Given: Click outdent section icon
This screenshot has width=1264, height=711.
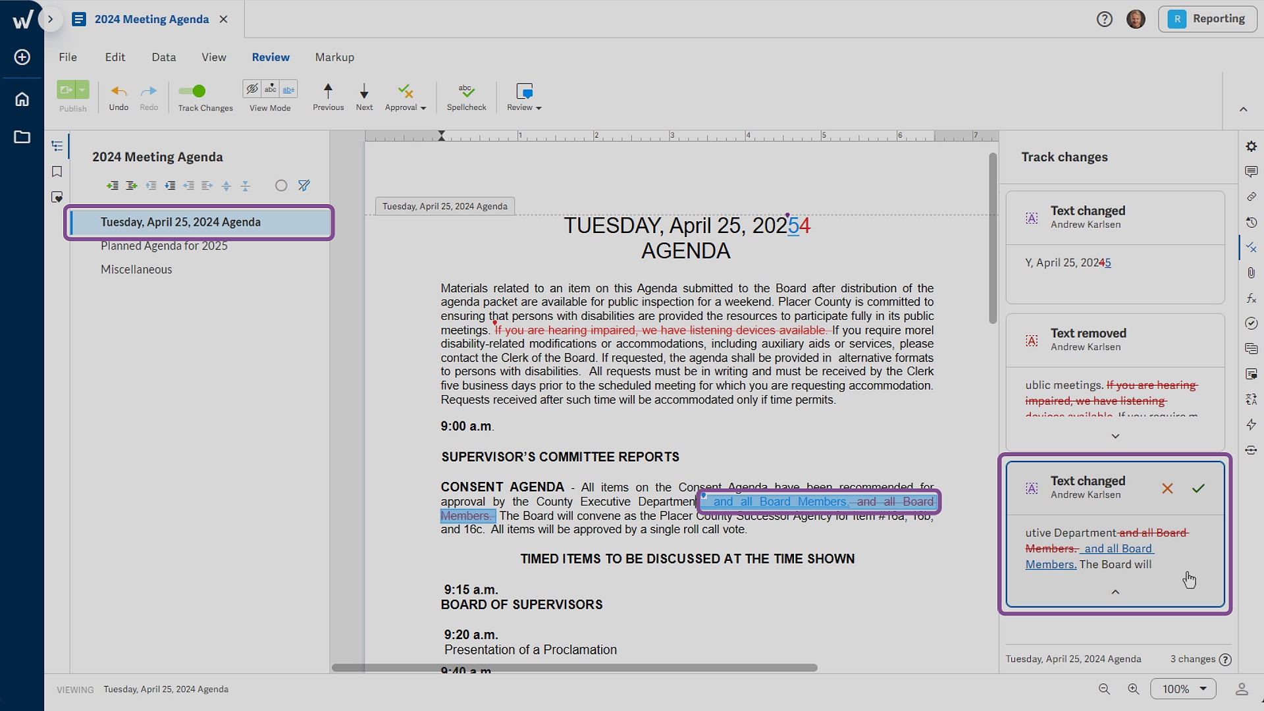Looking at the screenshot, I should 188,186.
